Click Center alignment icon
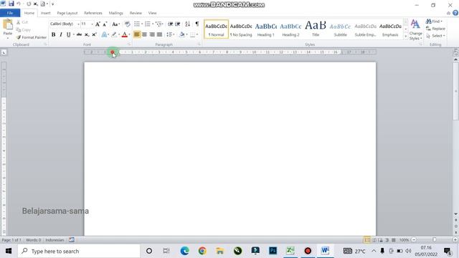459x258 pixels. click(x=144, y=34)
